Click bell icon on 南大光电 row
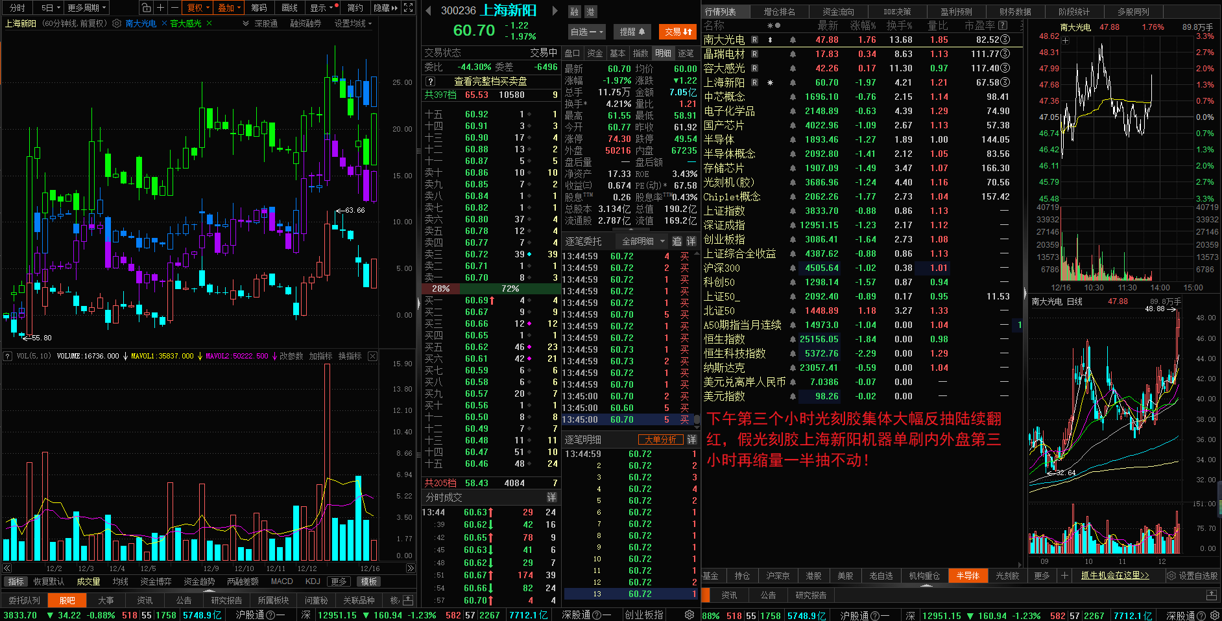 [793, 40]
